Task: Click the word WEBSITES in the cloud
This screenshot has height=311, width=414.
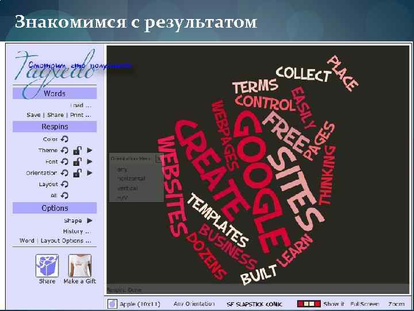Action: 172,187
